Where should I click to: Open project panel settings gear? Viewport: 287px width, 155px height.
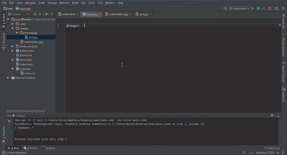46,14
